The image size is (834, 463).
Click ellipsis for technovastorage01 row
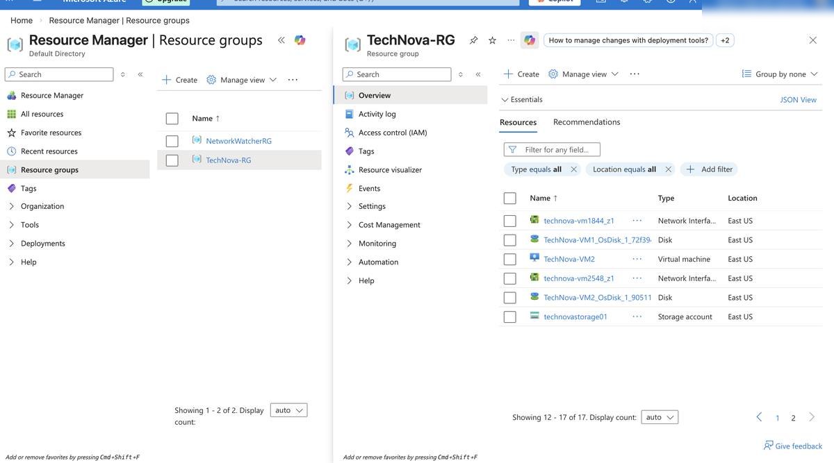click(x=637, y=317)
